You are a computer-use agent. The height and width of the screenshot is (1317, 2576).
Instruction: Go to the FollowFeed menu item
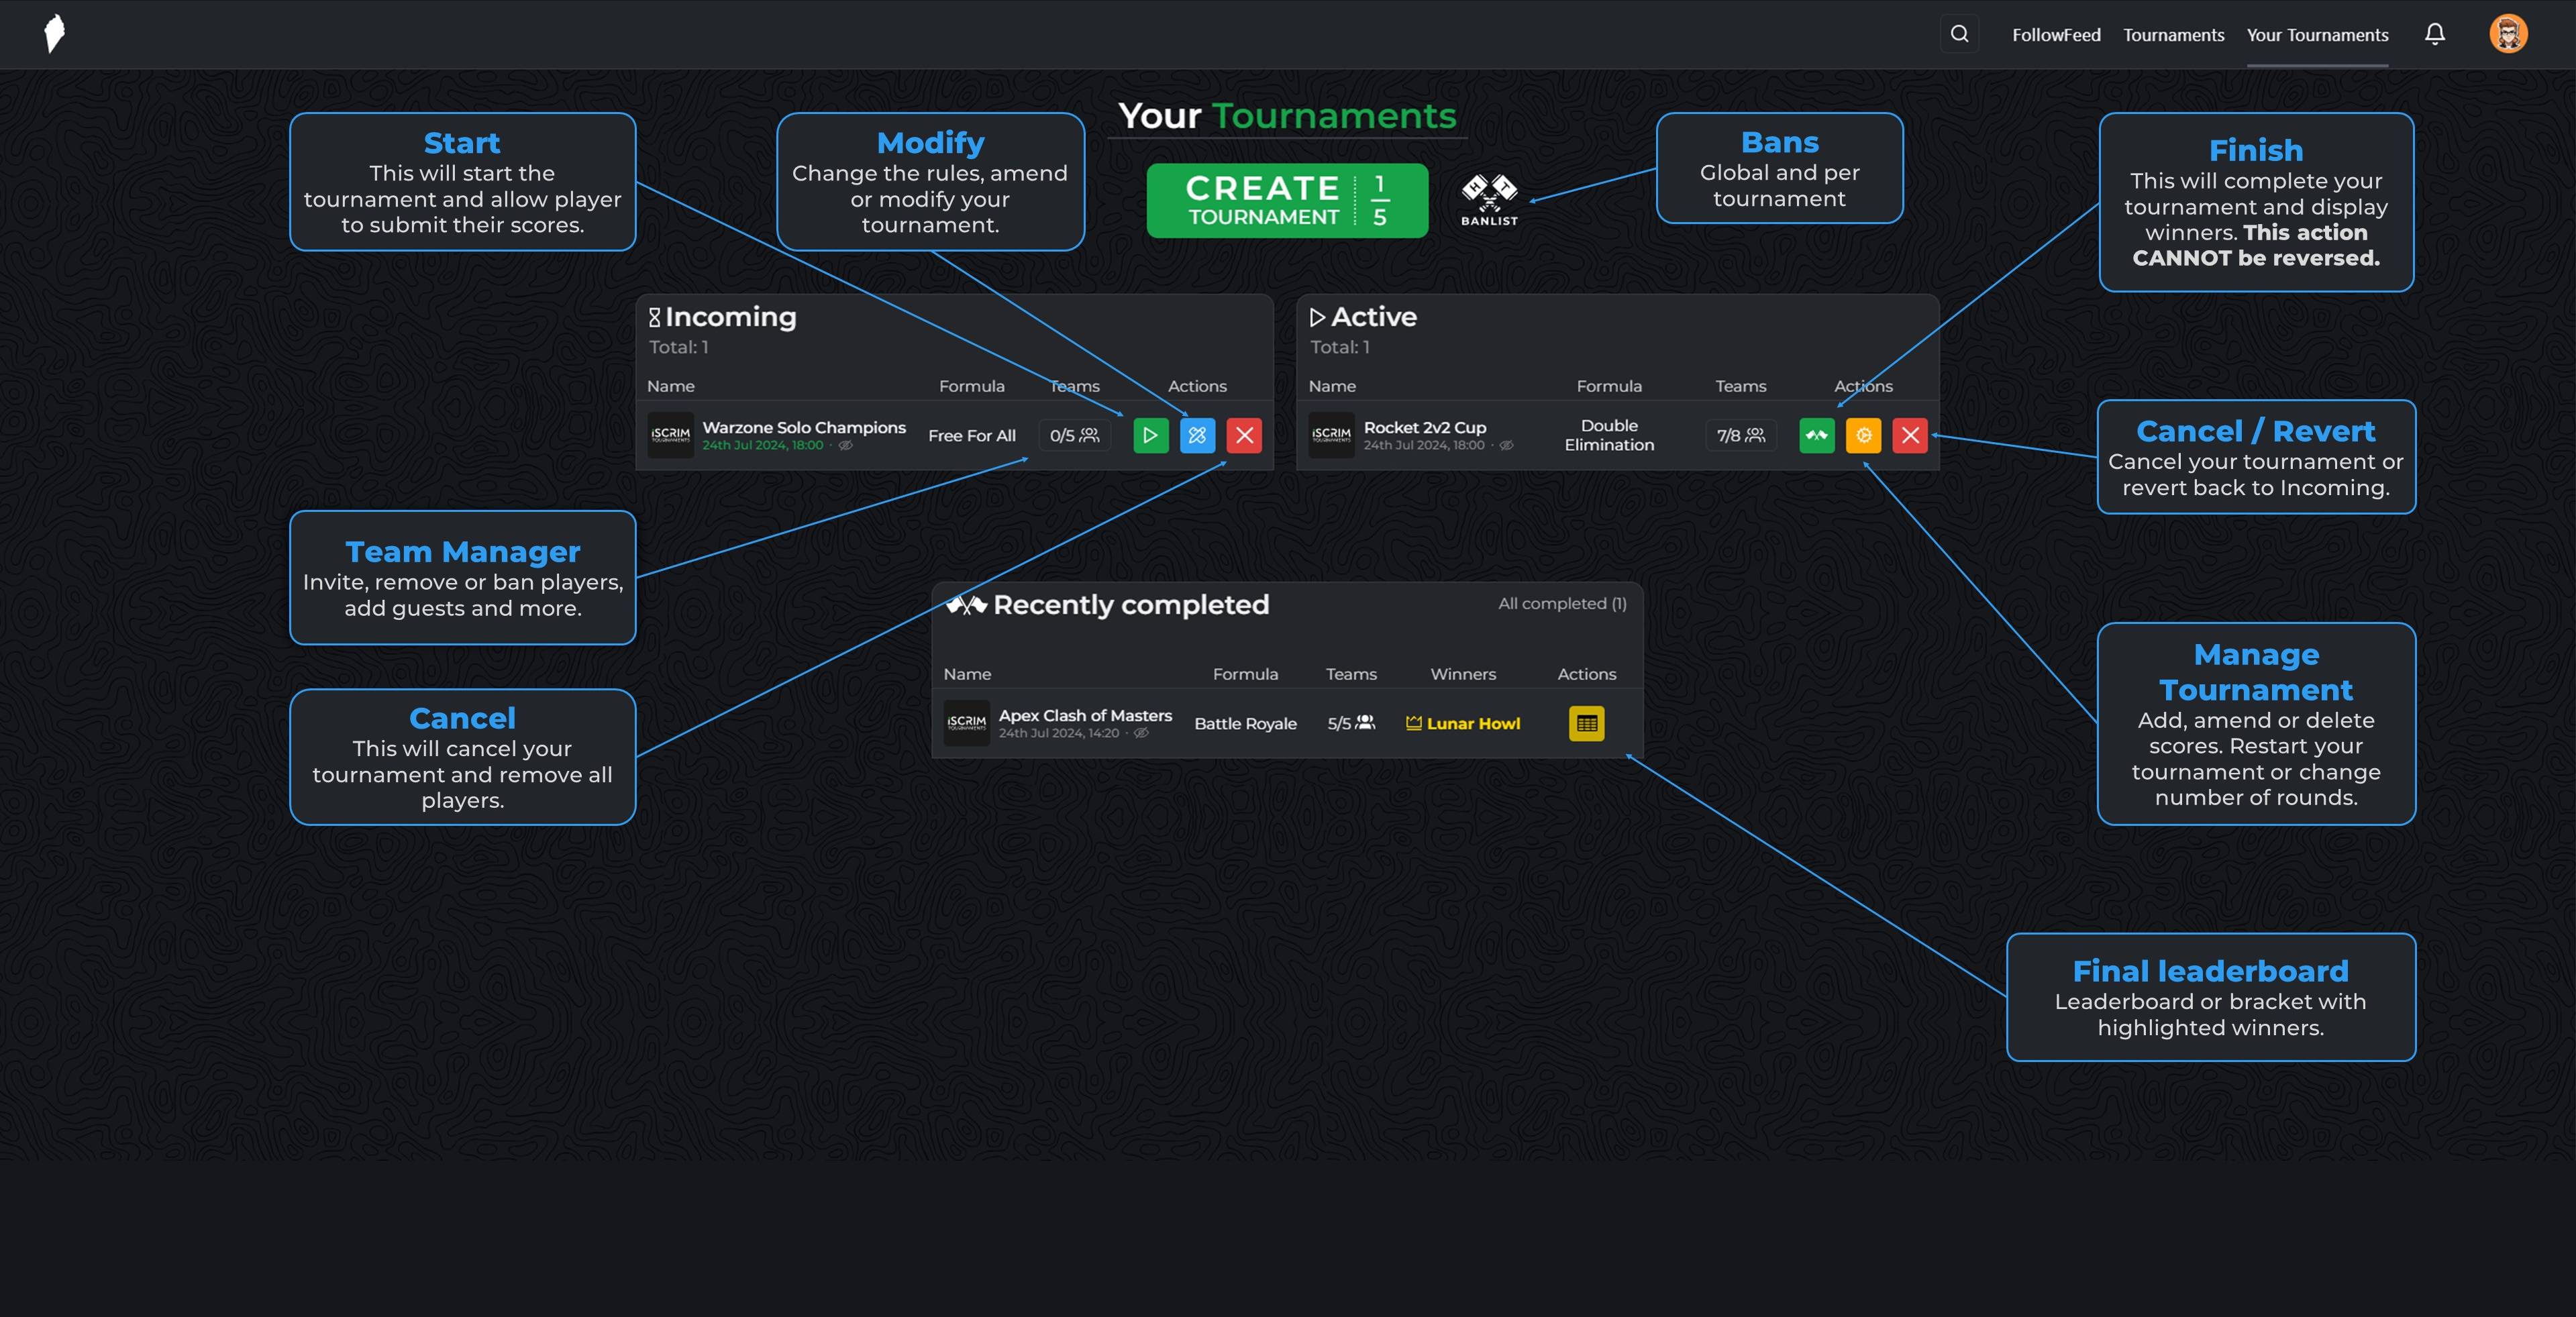pos(2056,35)
